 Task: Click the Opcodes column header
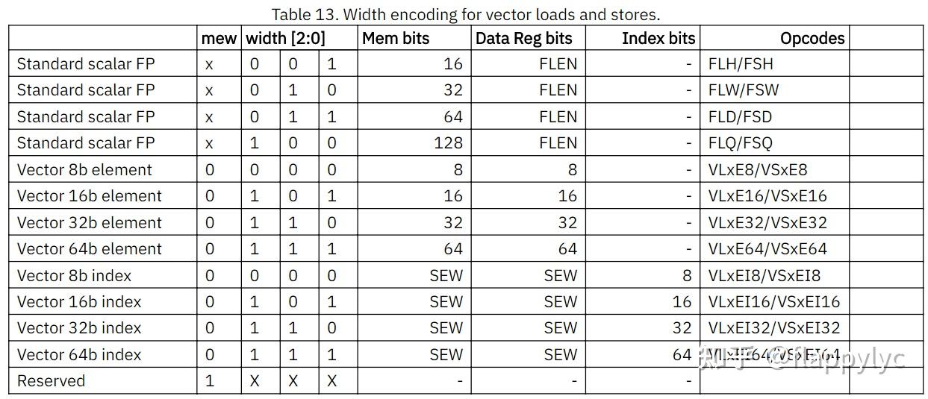(812, 38)
